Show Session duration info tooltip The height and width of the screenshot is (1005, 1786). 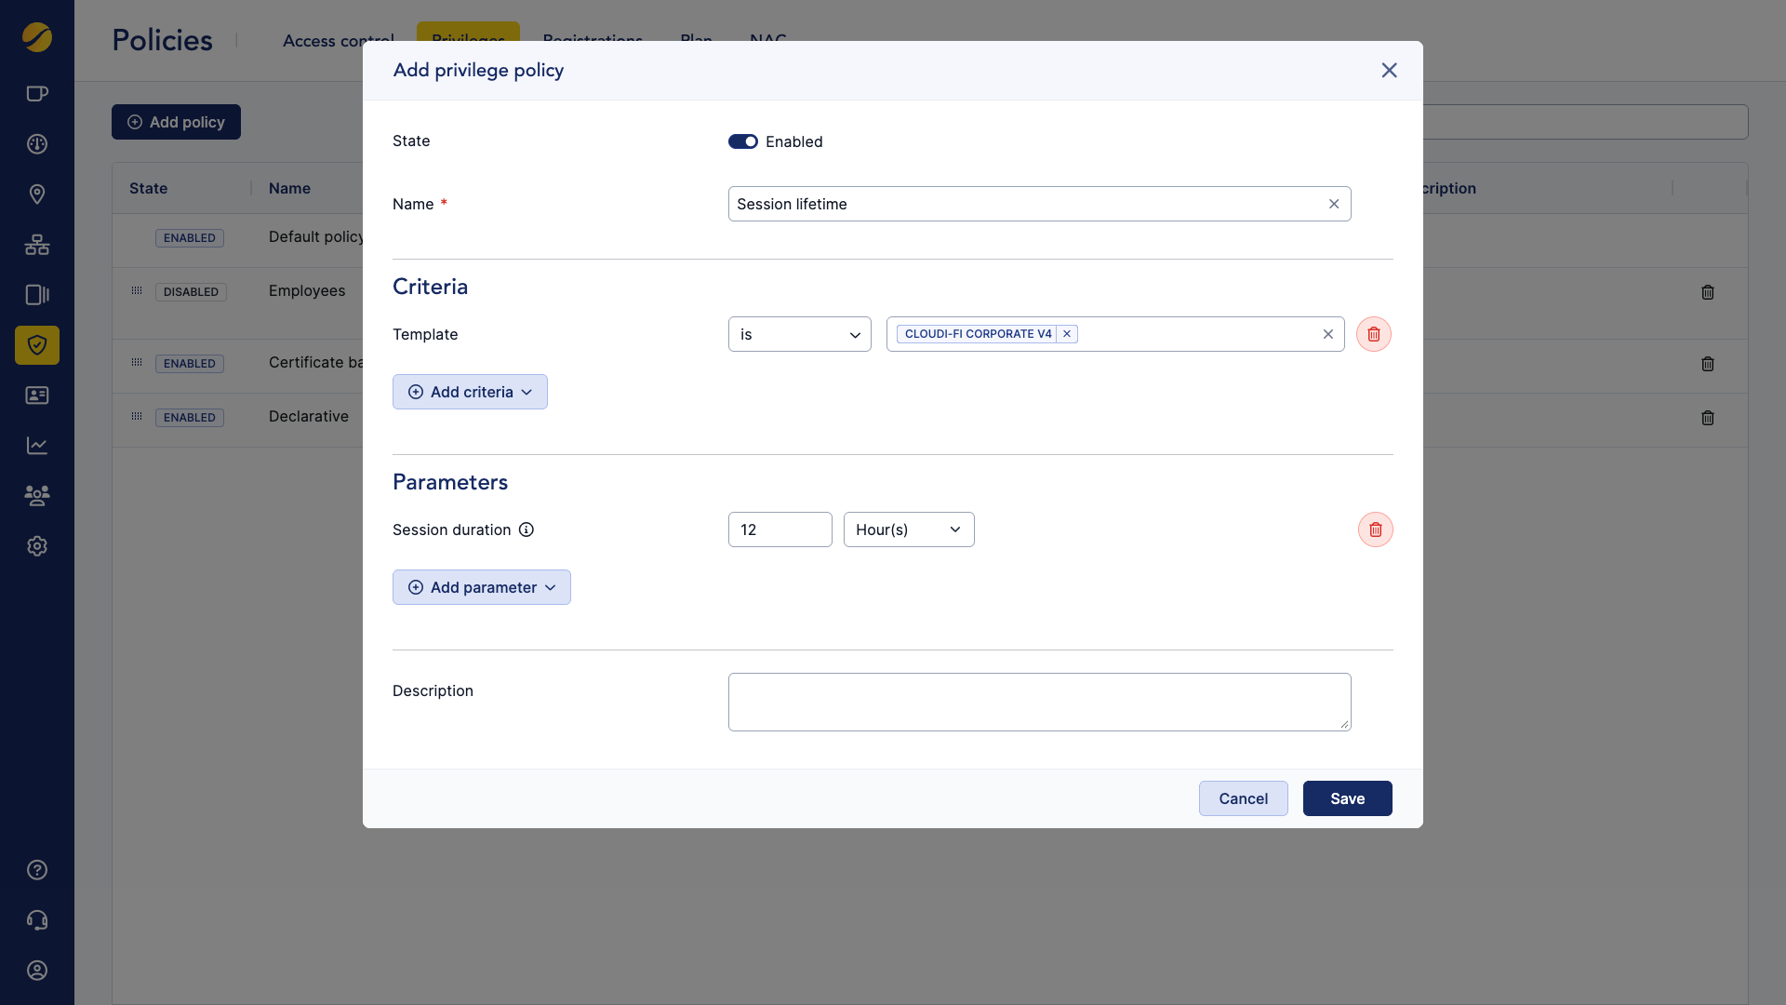point(526,529)
